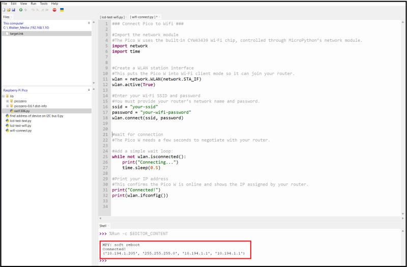The height and width of the screenshot is (267, 407).
Task: Click the Step out debug icon
Action: coord(42,10)
